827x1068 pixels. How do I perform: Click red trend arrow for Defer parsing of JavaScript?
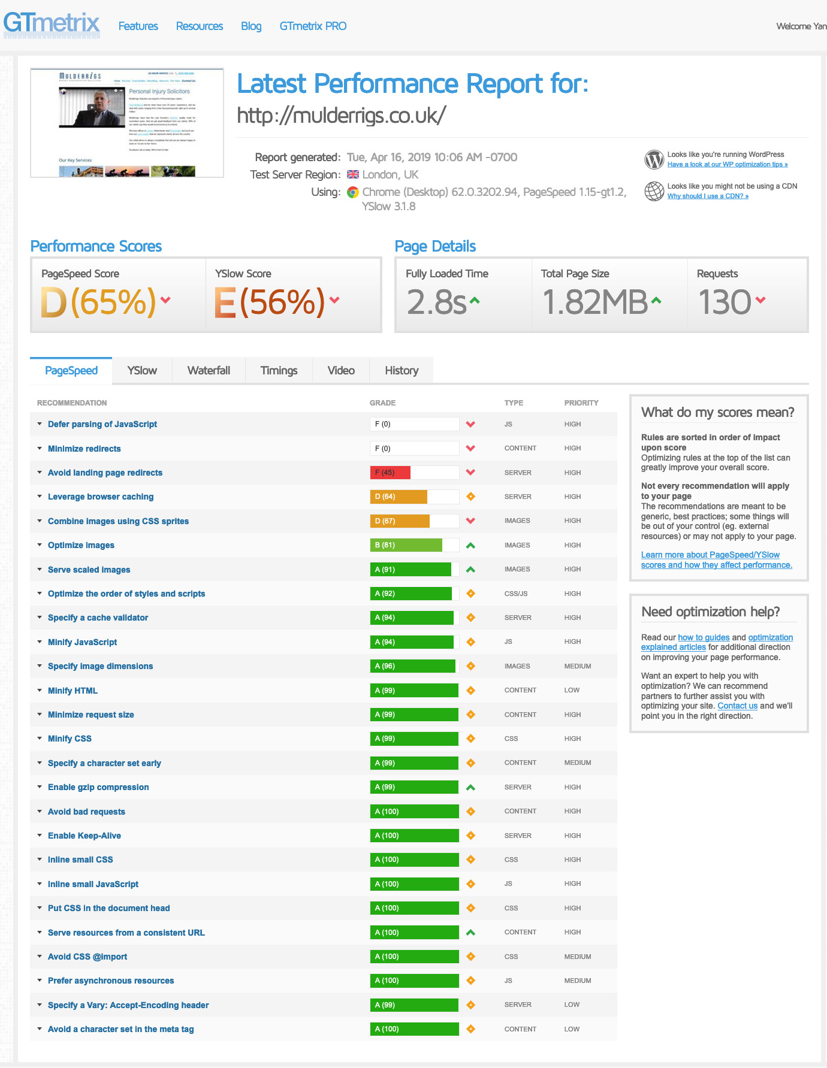point(470,424)
